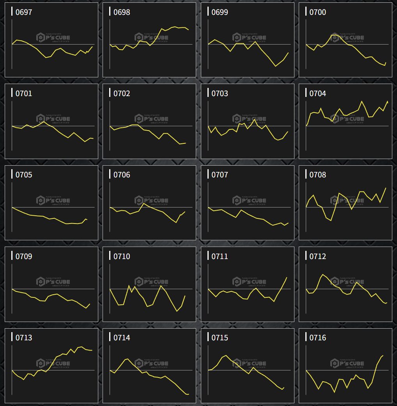Select the zigzag graph card 0710

point(149,284)
